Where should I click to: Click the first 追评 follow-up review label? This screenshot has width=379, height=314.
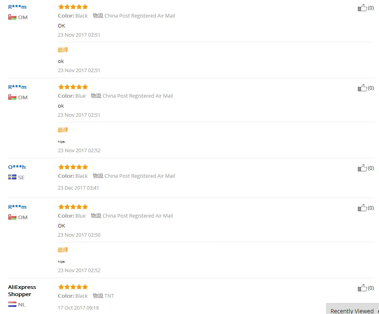pos(63,50)
